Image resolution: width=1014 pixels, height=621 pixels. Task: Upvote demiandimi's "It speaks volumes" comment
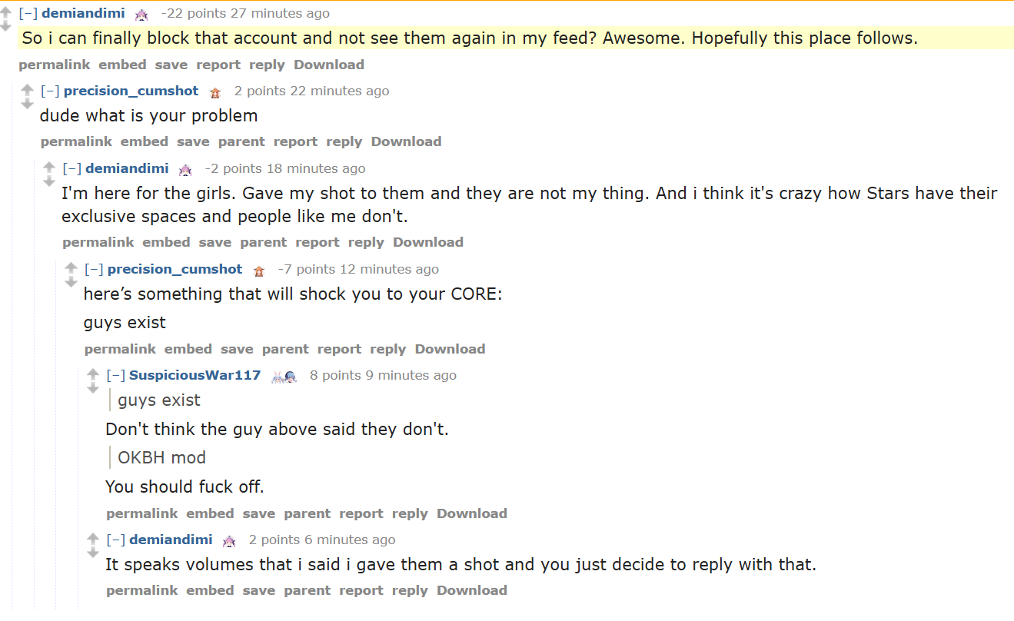pyautogui.click(x=93, y=538)
